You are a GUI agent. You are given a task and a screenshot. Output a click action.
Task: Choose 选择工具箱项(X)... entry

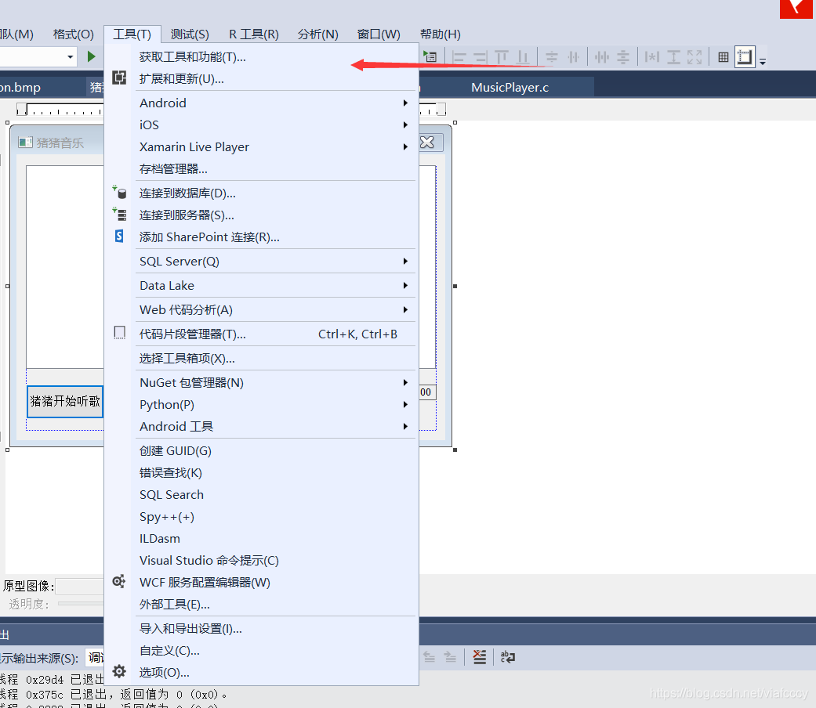(261, 358)
